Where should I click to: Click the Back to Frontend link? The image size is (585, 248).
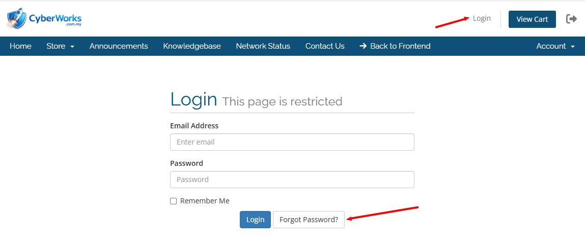point(400,46)
